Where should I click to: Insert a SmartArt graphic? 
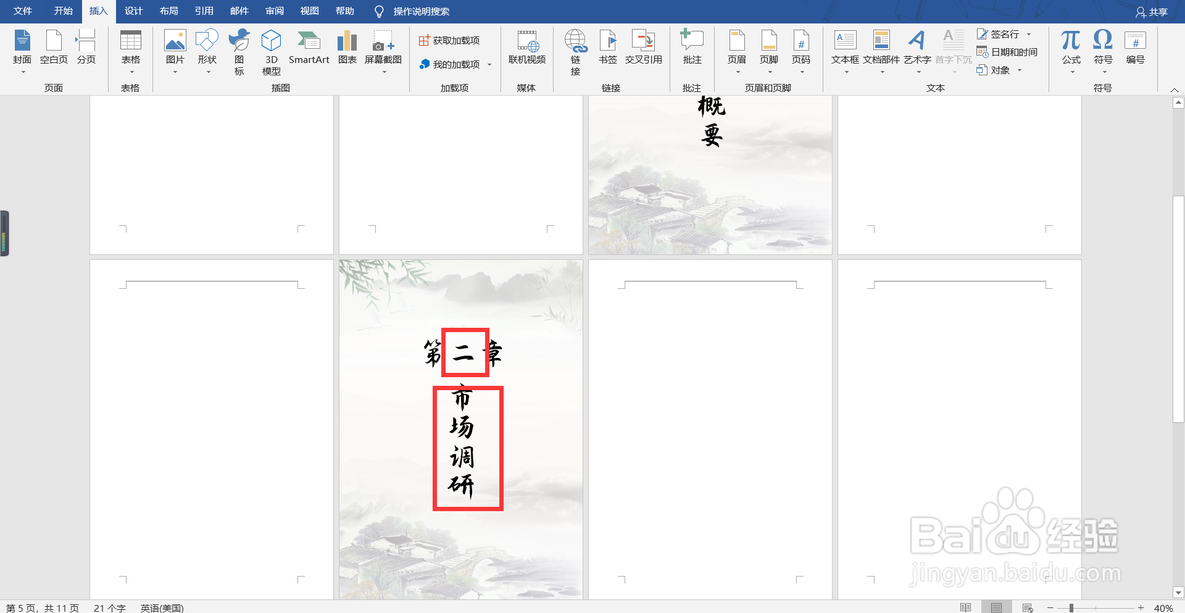pyautogui.click(x=309, y=47)
